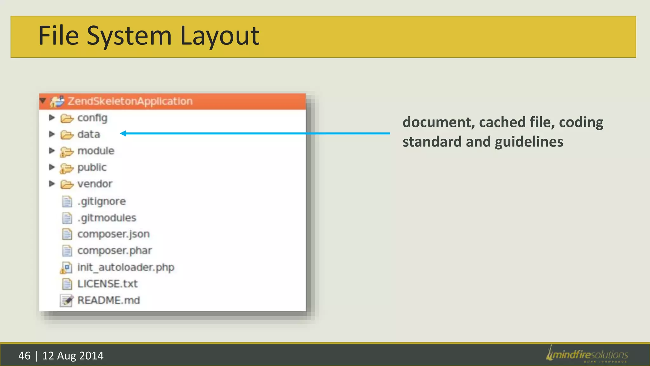Click the .gitignore file icon
The width and height of the screenshot is (650, 366).
(67, 201)
